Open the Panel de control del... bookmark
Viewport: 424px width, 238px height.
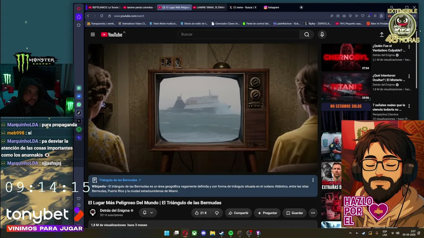[256, 23]
